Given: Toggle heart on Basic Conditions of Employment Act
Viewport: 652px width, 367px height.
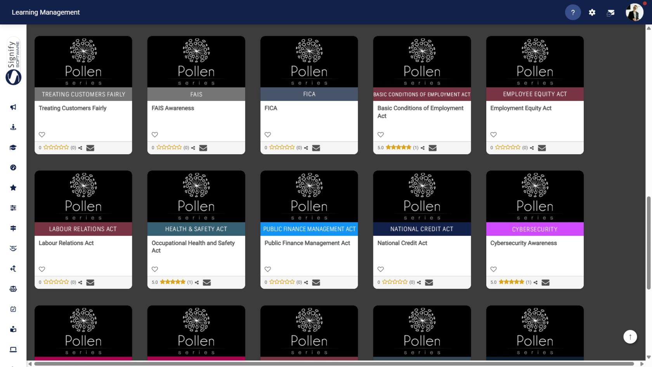Looking at the screenshot, I should click(x=381, y=135).
